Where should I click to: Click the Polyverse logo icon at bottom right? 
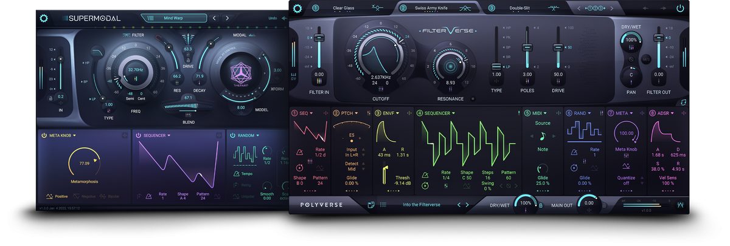click(681, 204)
